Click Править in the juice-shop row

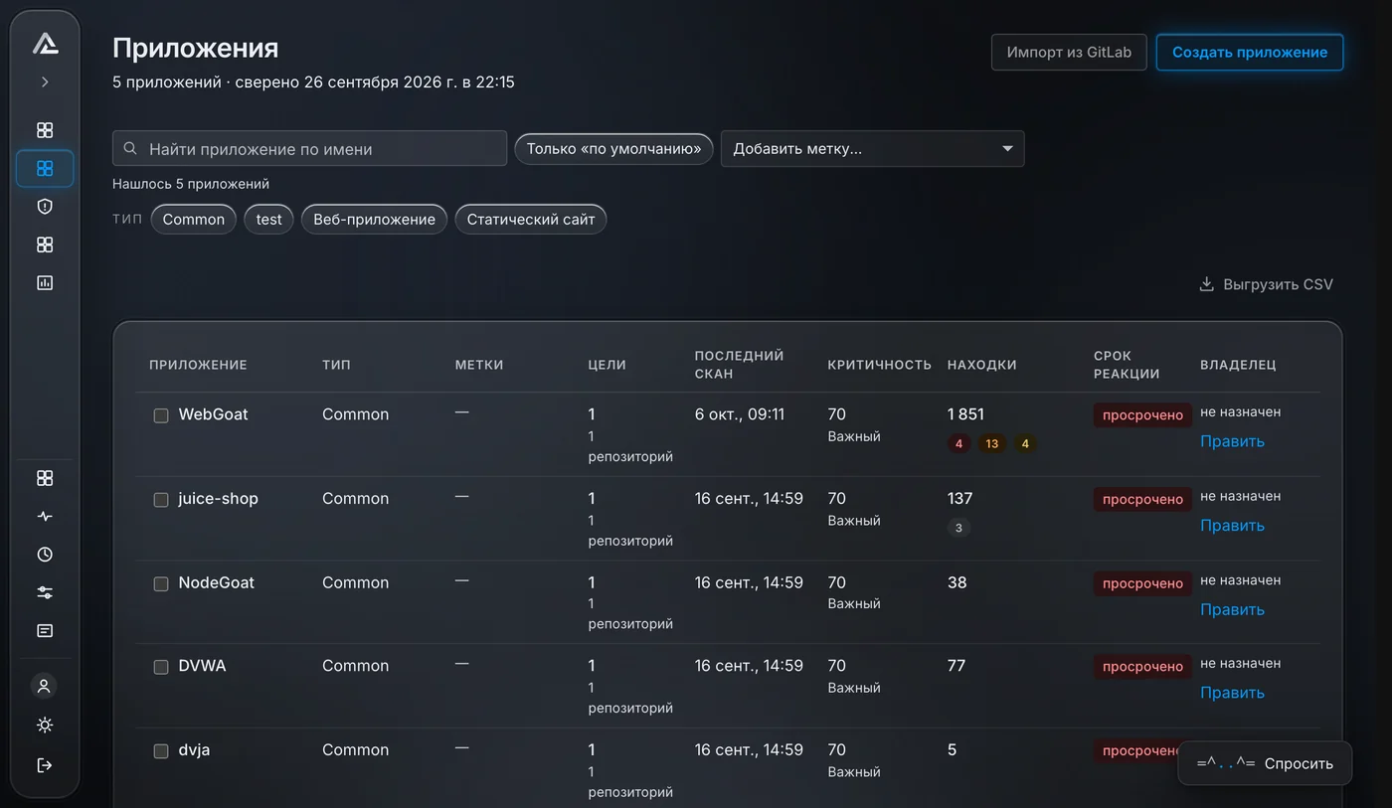click(1232, 526)
